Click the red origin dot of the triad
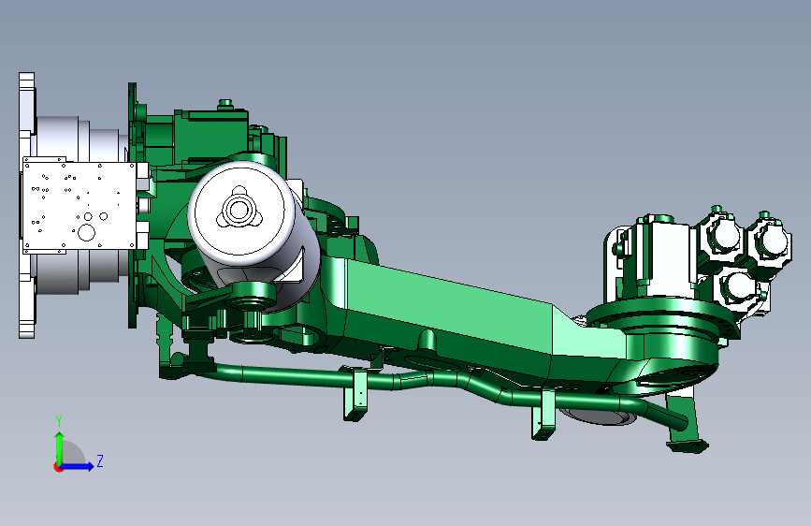The image size is (811, 526). [57, 467]
